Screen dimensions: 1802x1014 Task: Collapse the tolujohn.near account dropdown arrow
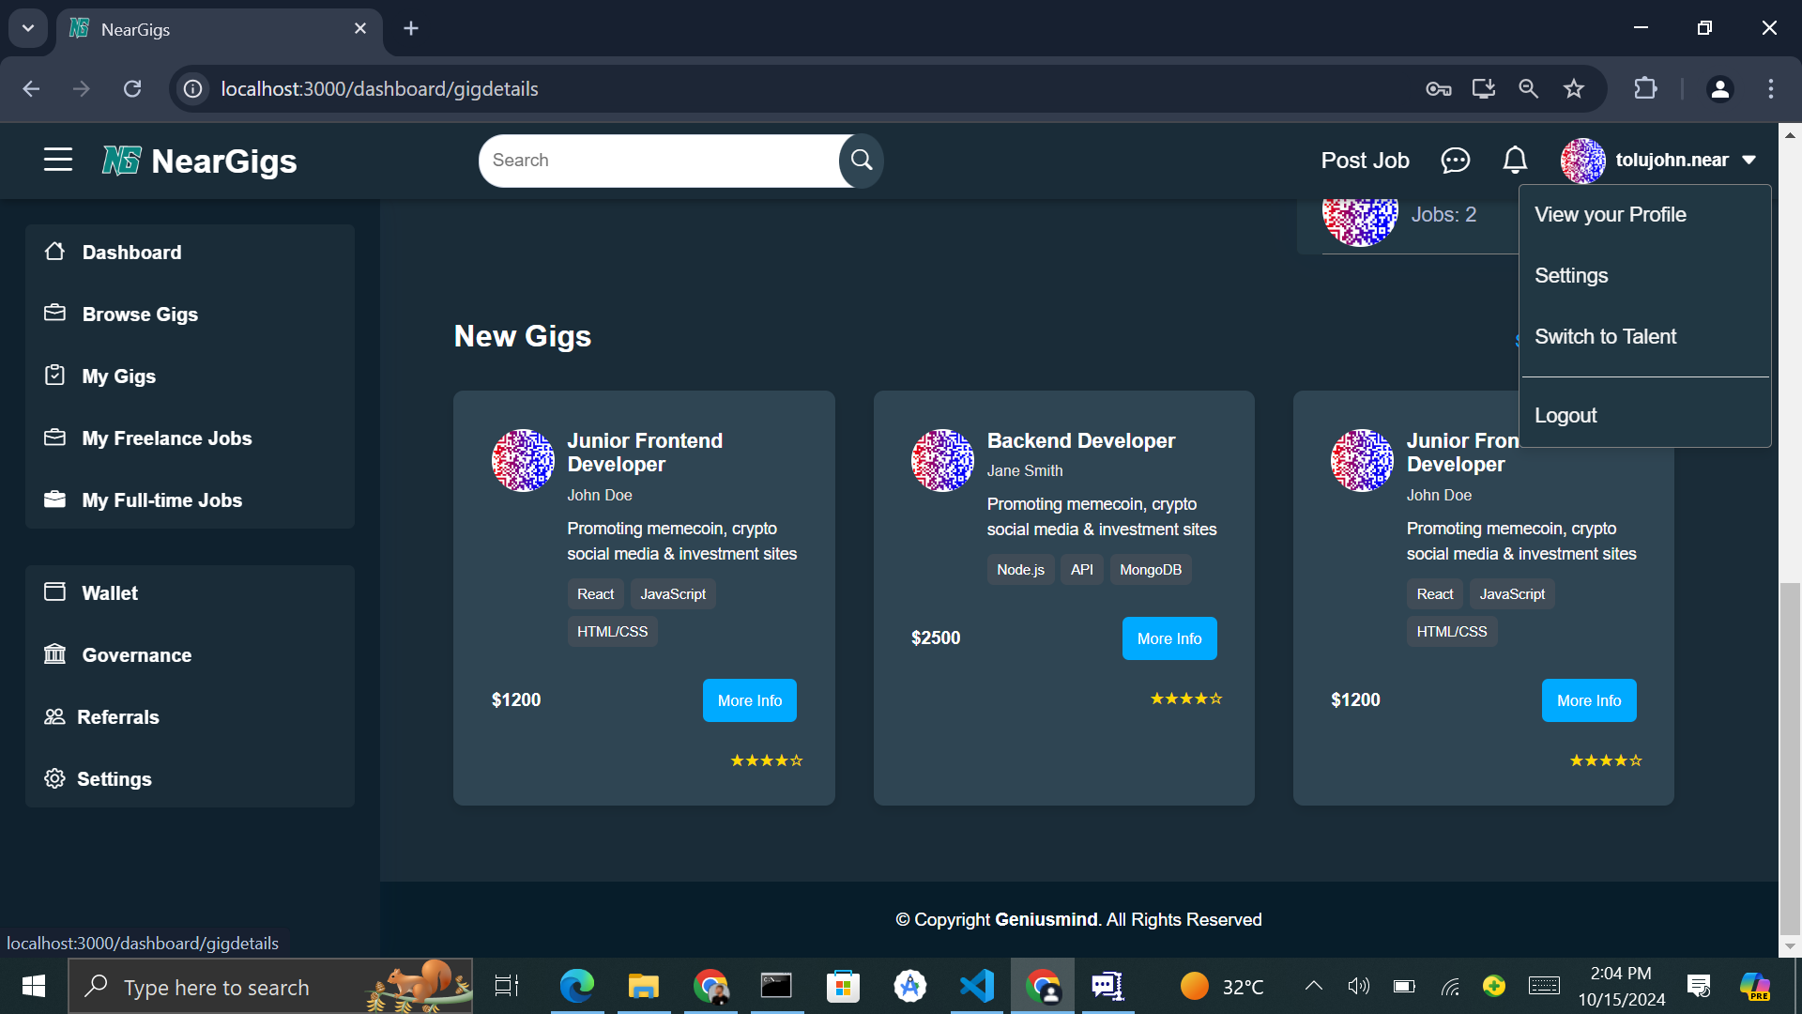pos(1749,161)
